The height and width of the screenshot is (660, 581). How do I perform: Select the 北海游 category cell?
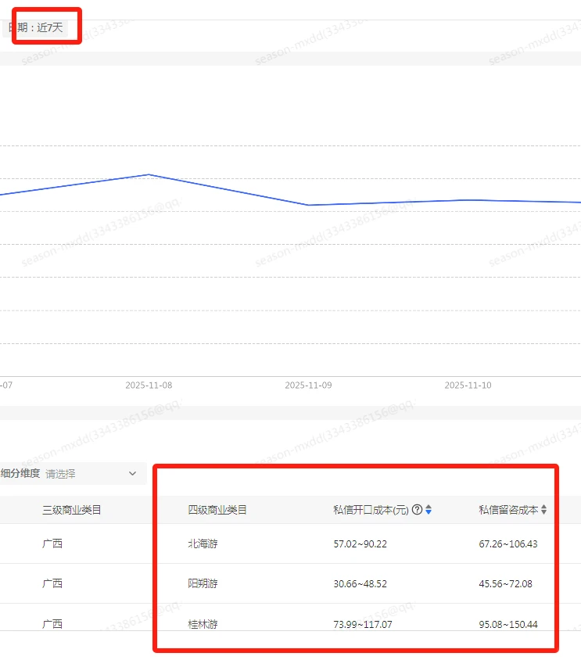203,543
